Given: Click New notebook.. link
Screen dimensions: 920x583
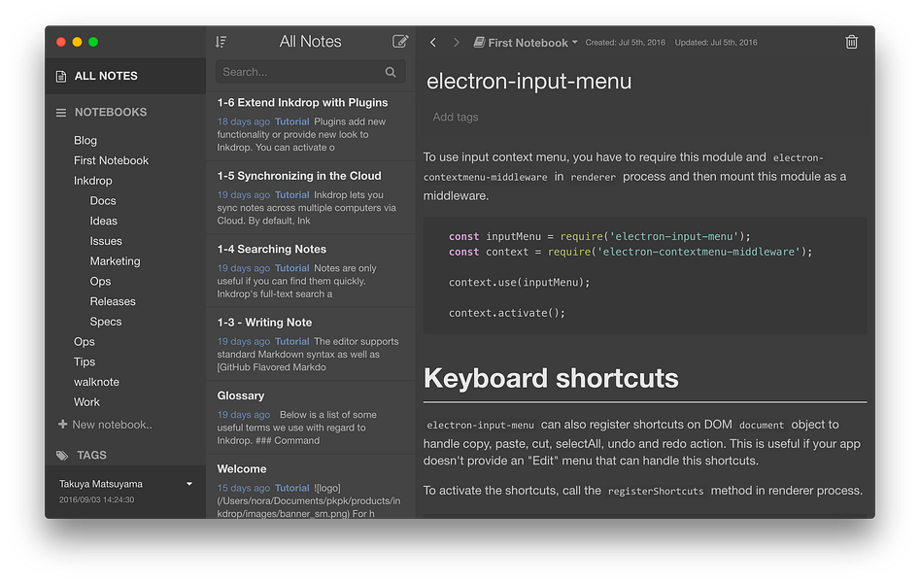Looking at the screenshot, I should 112,425.
